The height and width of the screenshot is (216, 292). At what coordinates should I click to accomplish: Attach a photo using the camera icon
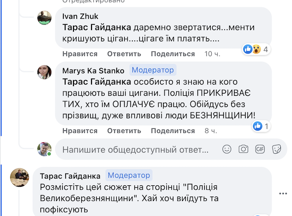point(243,149)
